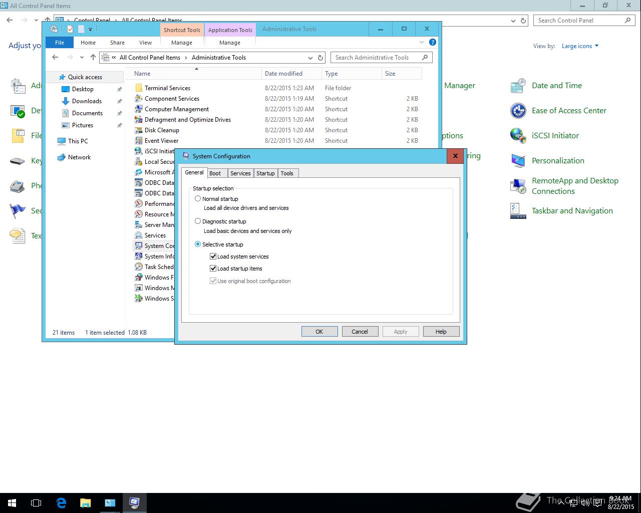Open the Home ribbon tab
641x513 pixels.
point(88,43)
